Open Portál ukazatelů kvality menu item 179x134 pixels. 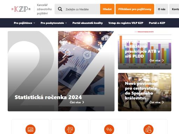tap(87, 23)
